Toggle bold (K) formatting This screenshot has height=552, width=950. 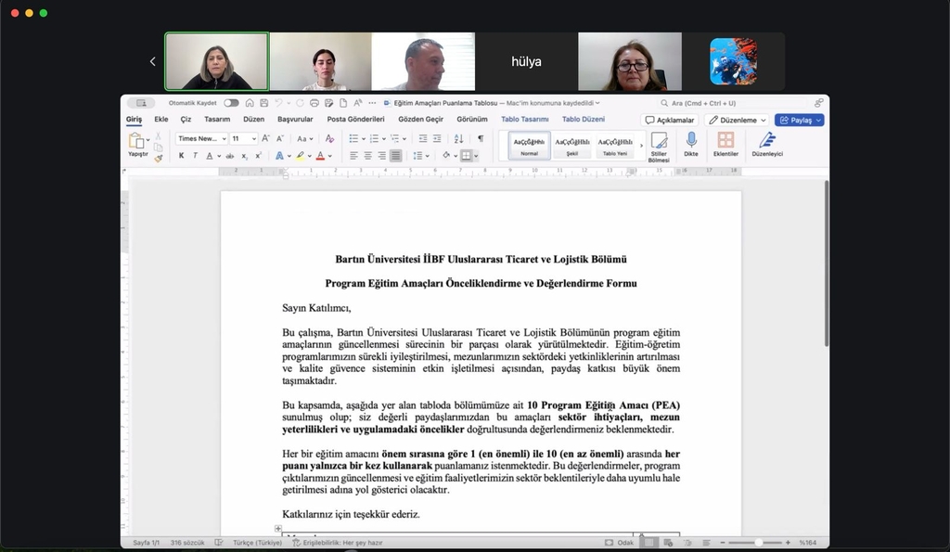[x=181, y=156]
